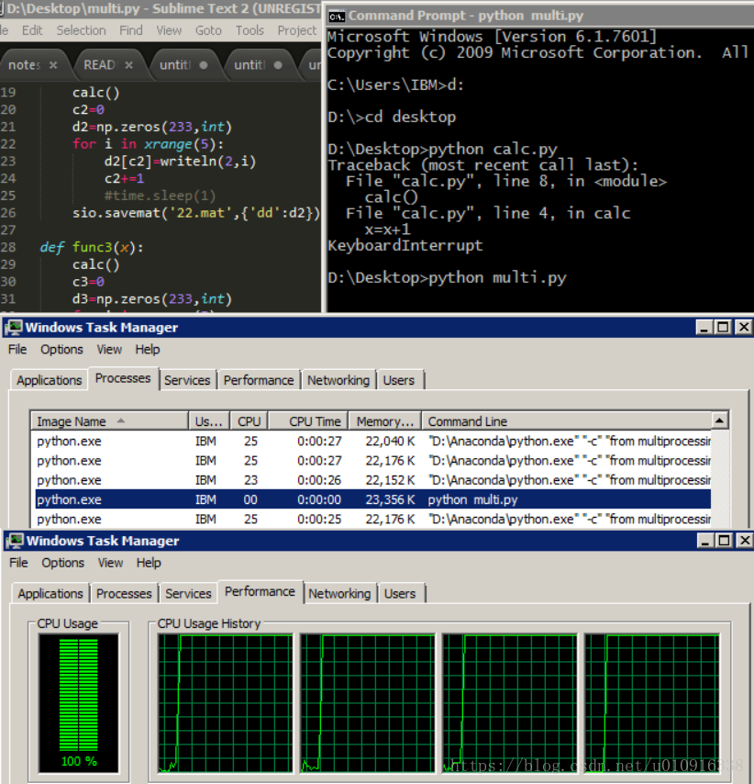Viewport: 754px width, 784px height.
Task: Open the Goto menu in Sublime Text
Action: (208, 30)
